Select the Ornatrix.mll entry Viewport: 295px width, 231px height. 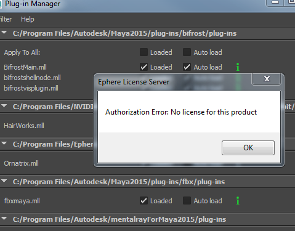click(x=21, y=163)
